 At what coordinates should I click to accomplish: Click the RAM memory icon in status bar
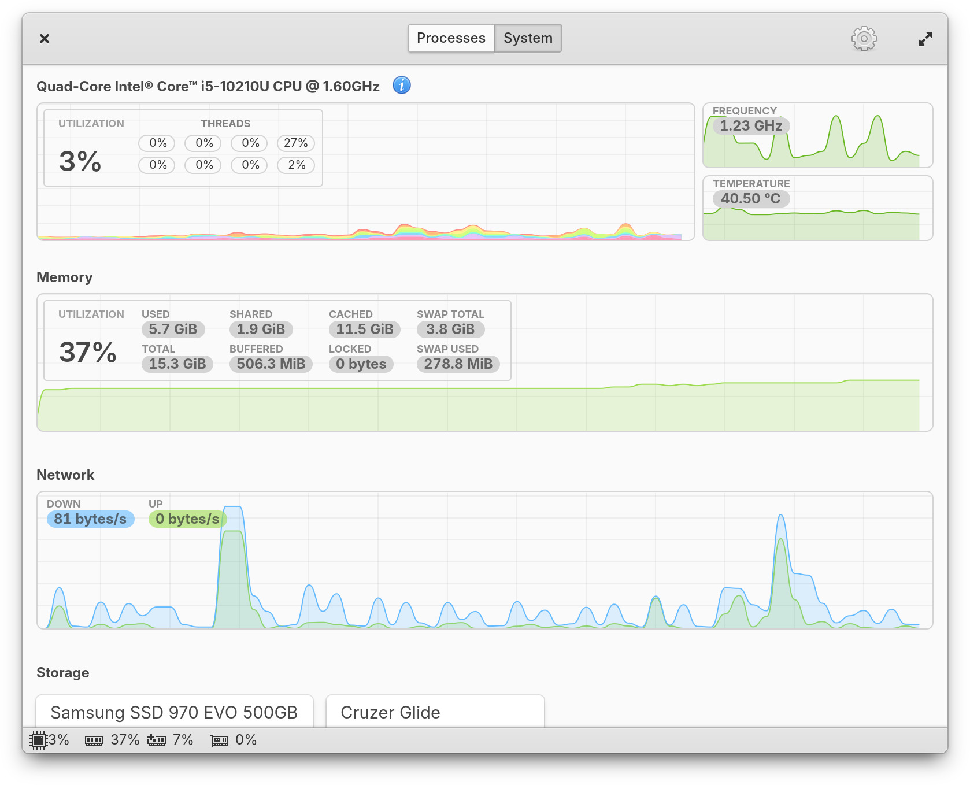[x=94, y=740]
